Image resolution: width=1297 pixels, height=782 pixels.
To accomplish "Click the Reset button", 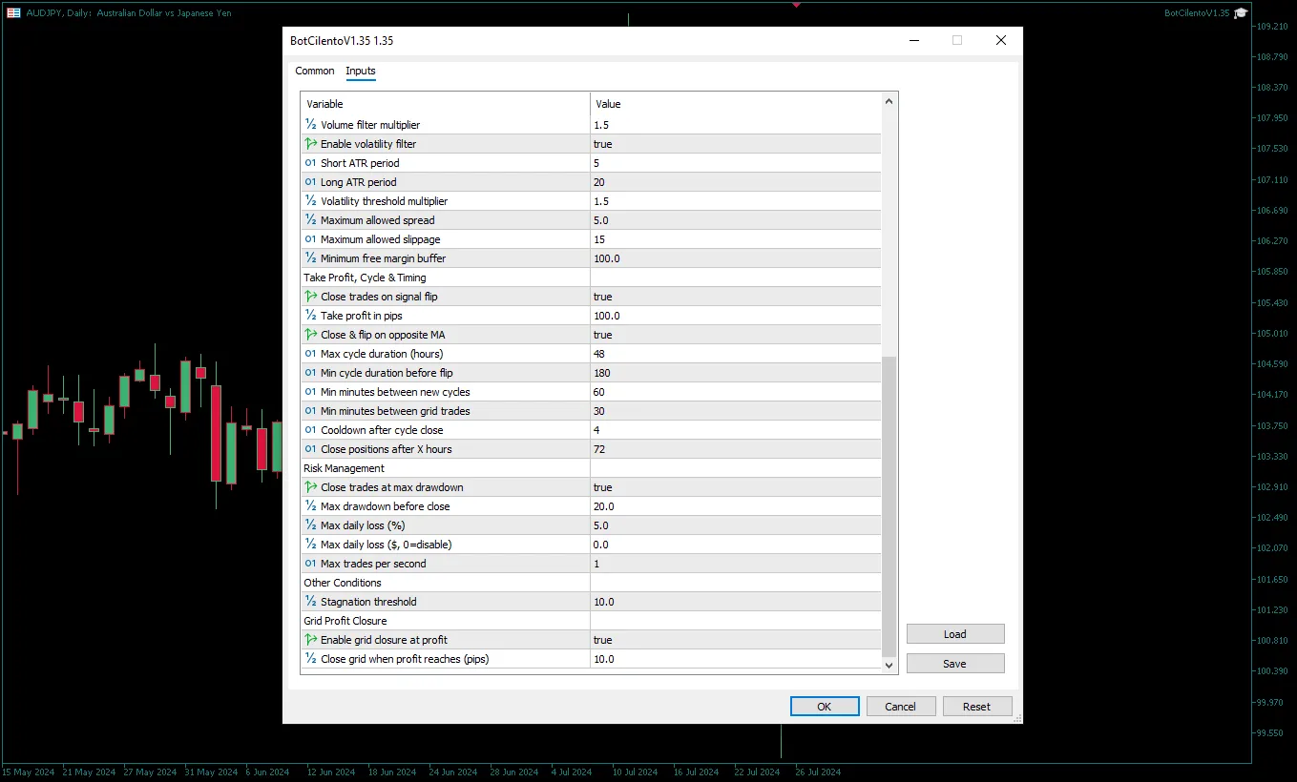I will click(977, 707).
